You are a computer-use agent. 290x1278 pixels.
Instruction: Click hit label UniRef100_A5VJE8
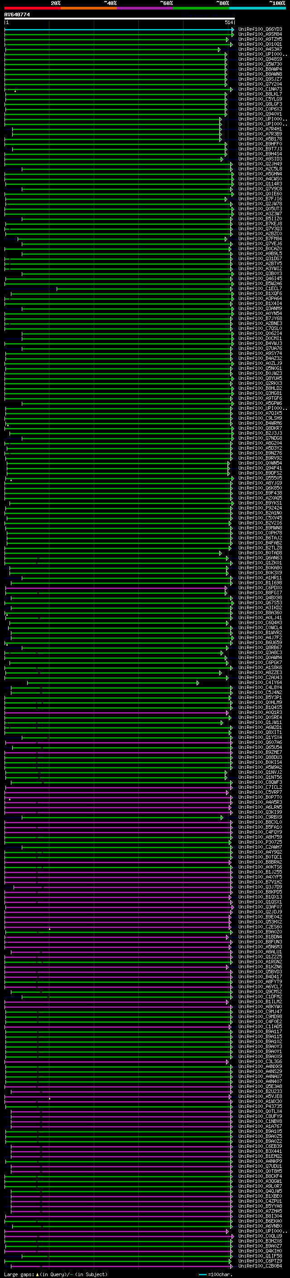(260, 1096)
